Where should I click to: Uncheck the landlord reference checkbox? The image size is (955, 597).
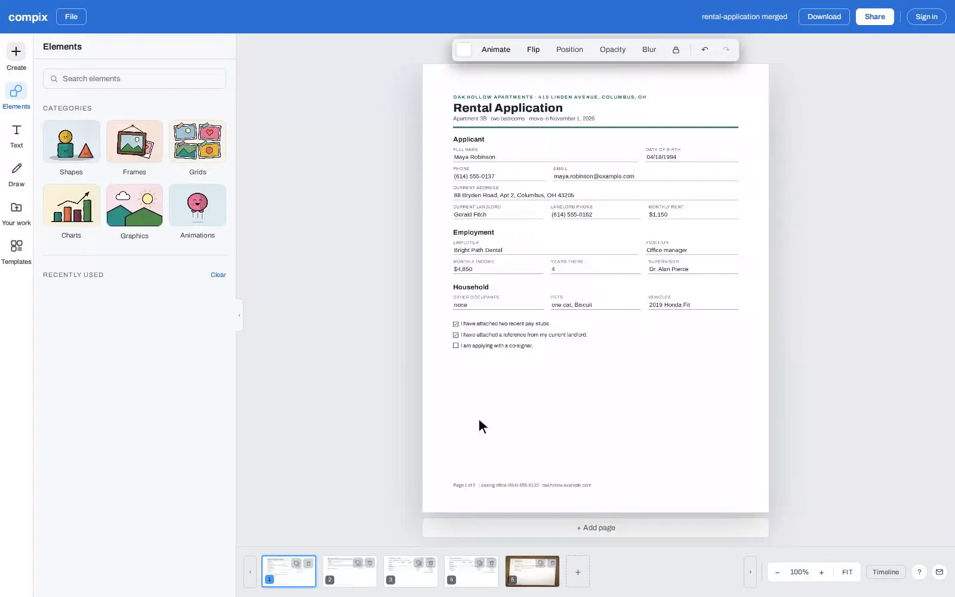point(456,335)
